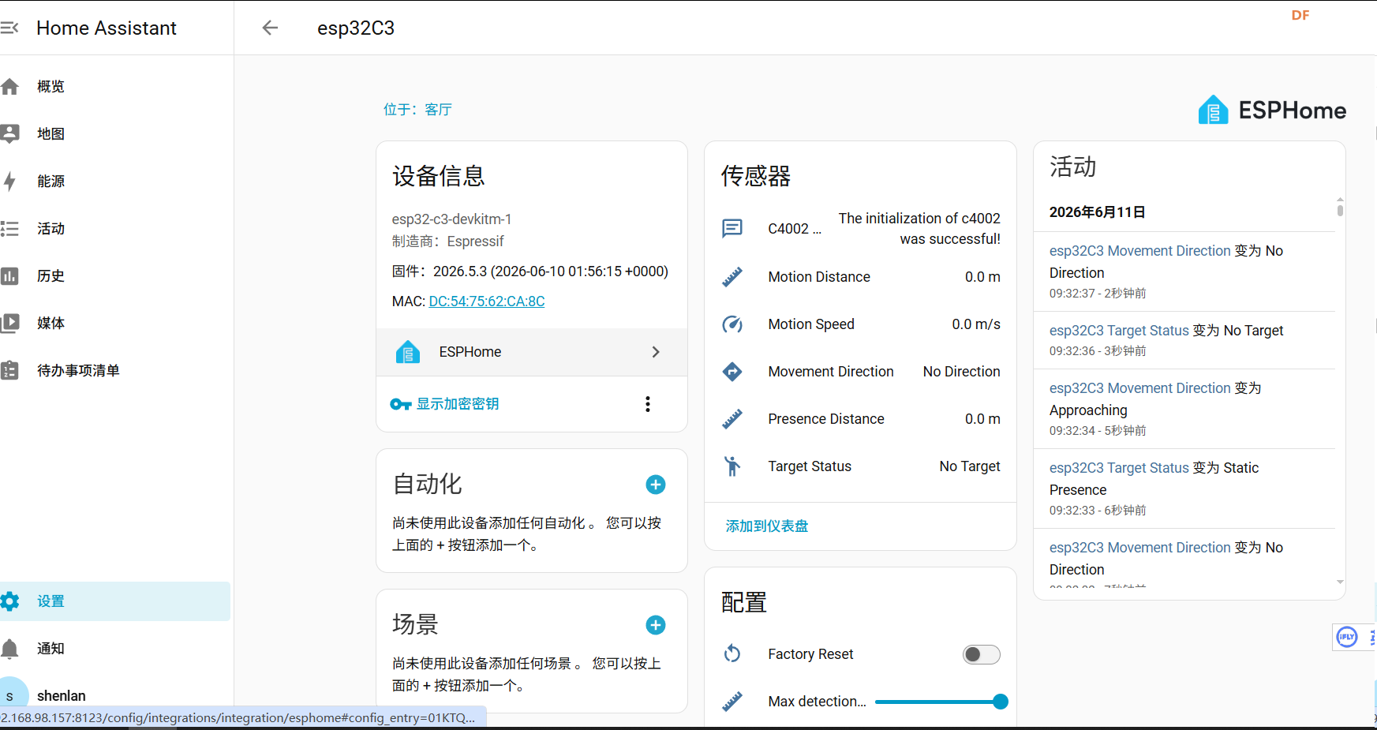Viewport: 1377px width, 730px height.
Task: Click the 位于: 客厅 area link
Action: [417, 110]
